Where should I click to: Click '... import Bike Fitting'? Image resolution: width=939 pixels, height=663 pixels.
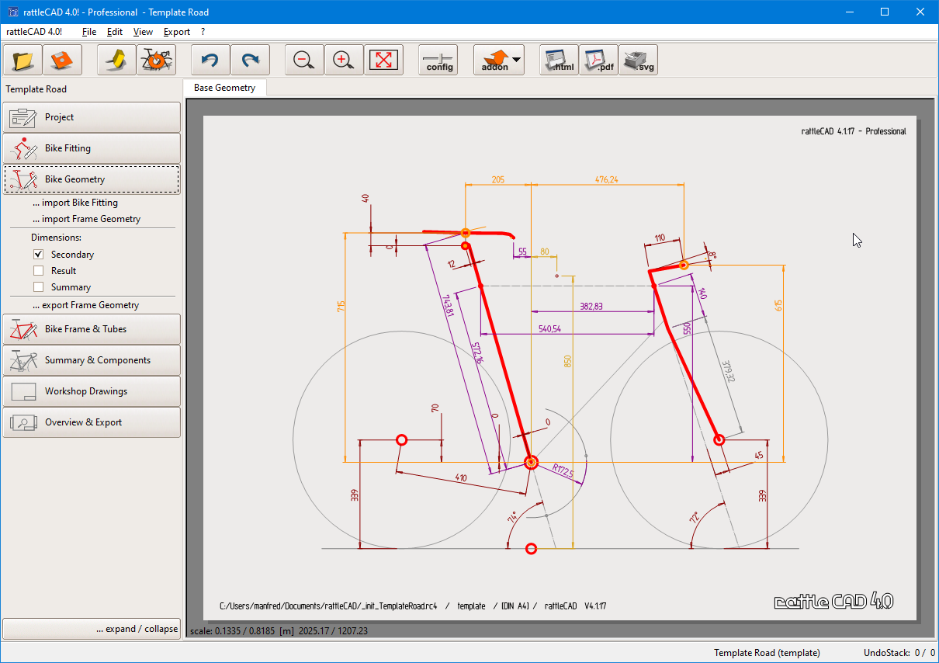[75, 203]
